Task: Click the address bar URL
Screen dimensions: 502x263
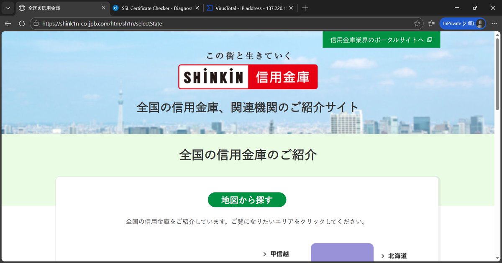Action: [102, 24]
